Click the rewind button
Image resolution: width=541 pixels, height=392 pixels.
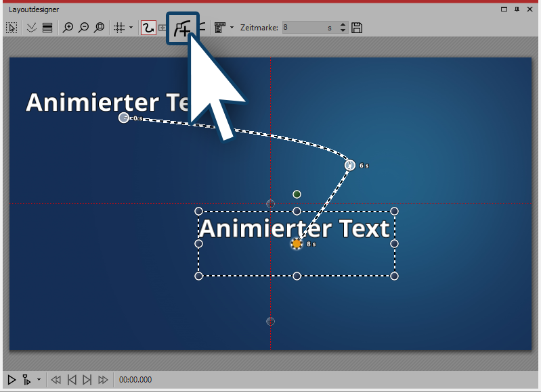(56, 380)
